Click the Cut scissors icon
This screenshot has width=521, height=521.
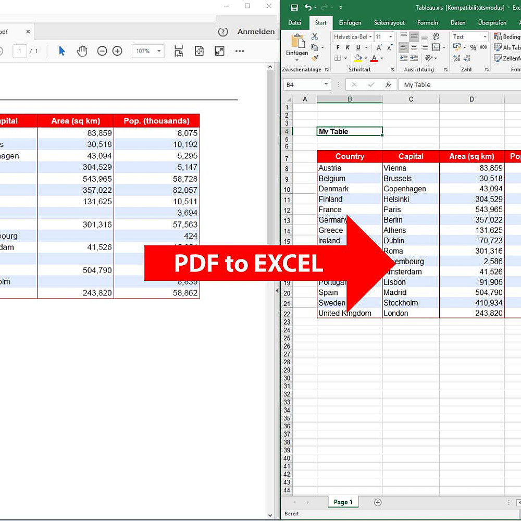[315, 36]
